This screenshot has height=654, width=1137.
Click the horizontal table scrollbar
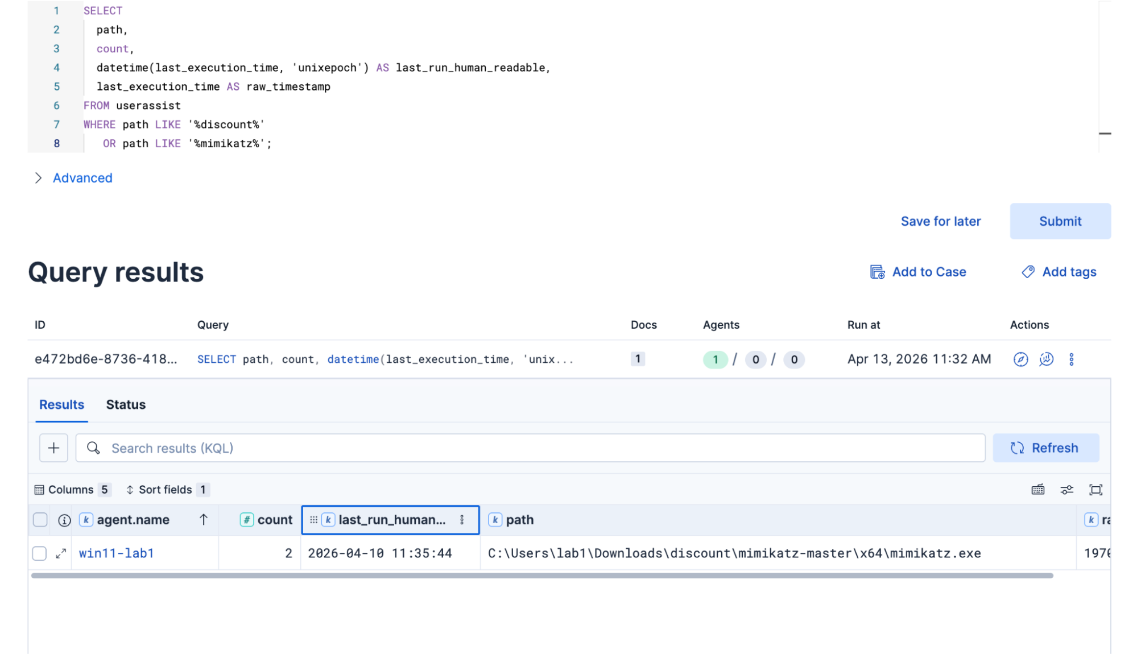coord(542,576)
